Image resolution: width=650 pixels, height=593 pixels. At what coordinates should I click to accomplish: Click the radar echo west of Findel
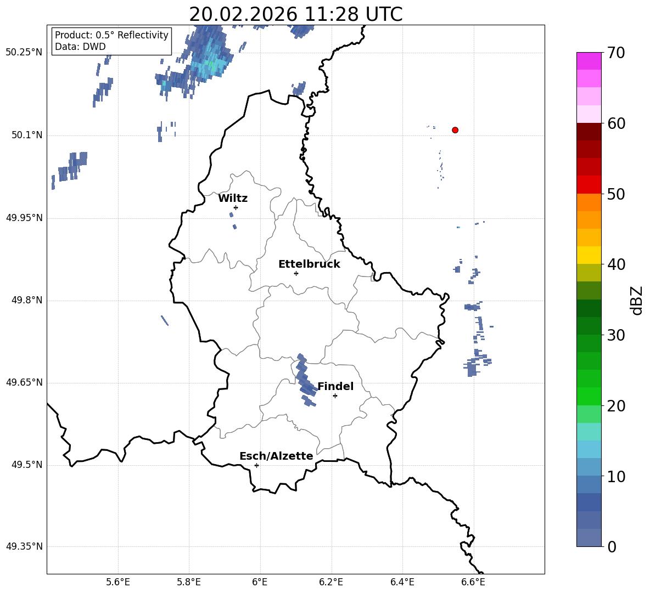pos(305,379)
